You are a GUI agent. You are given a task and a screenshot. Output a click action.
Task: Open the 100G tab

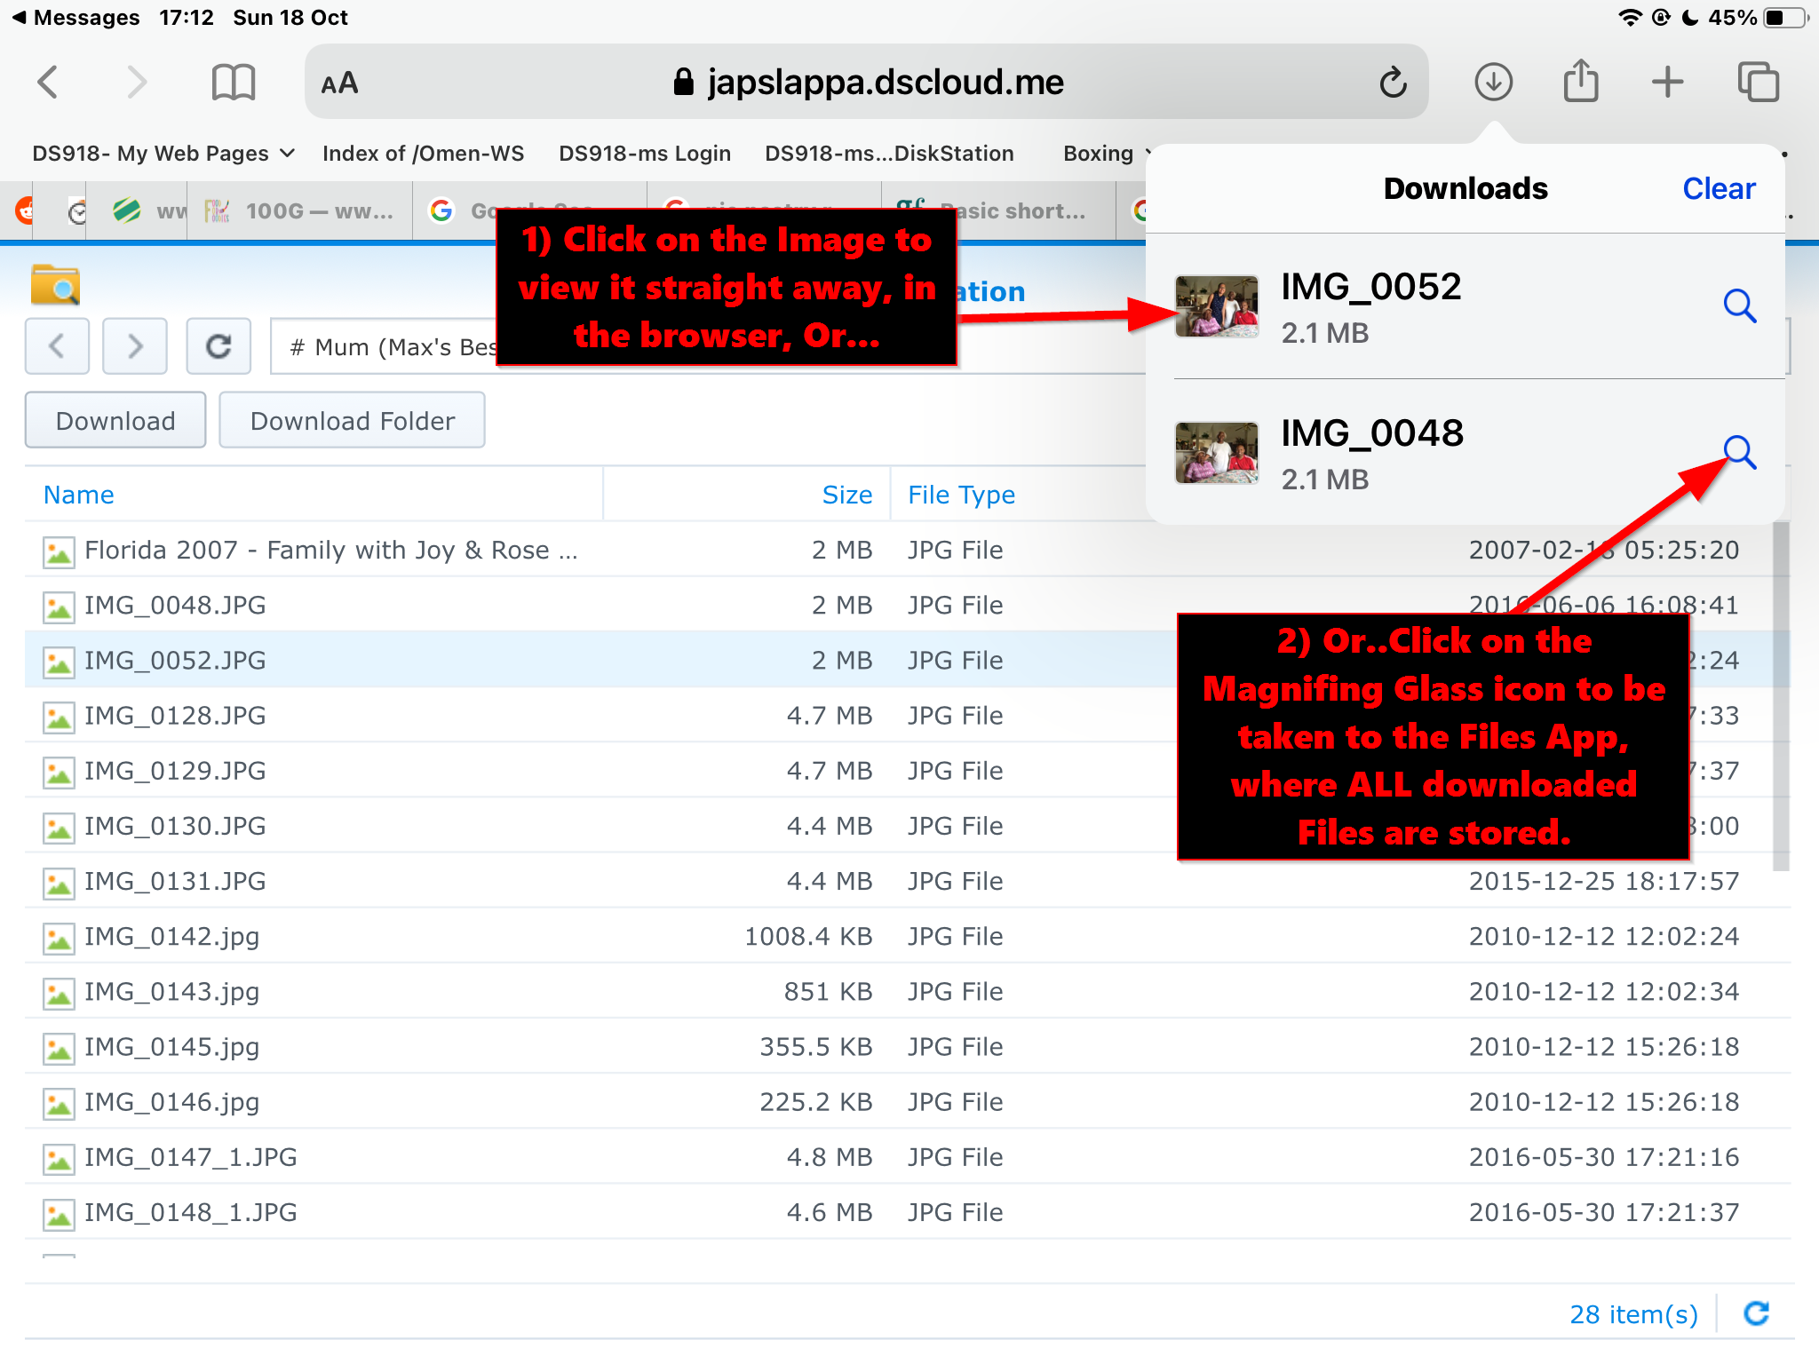[300, 211]
